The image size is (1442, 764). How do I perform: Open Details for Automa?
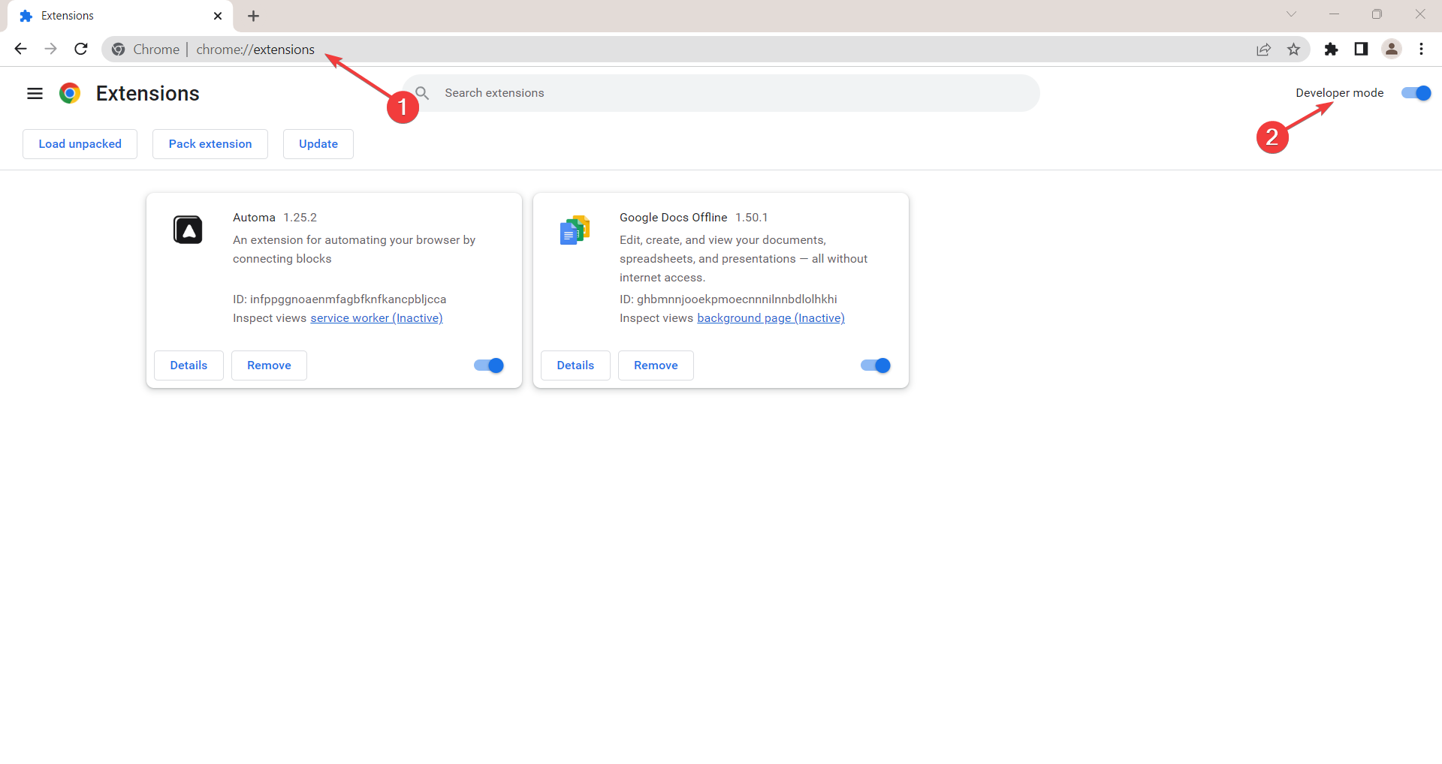(x=189, y=365)
